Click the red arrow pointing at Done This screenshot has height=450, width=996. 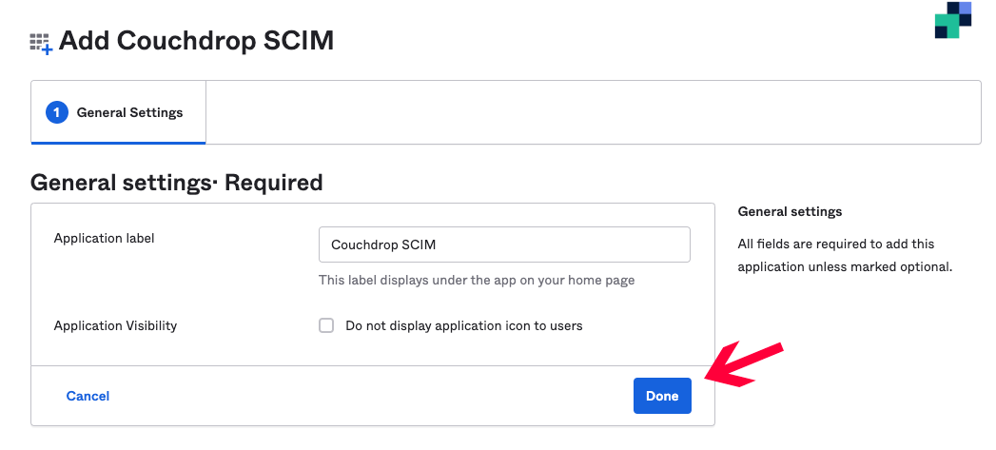tap(745, 364)
